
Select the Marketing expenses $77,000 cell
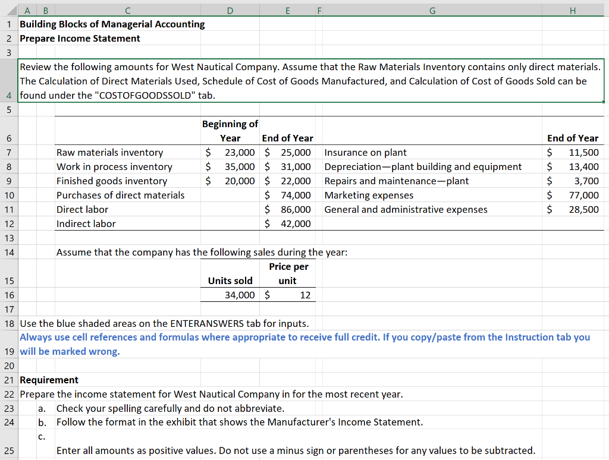click(573, 195)
